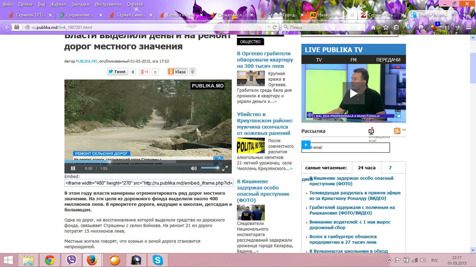Open the Action Center flag tray icon
Viewport: 476px width, 267px height.
(x=398, y=260)
